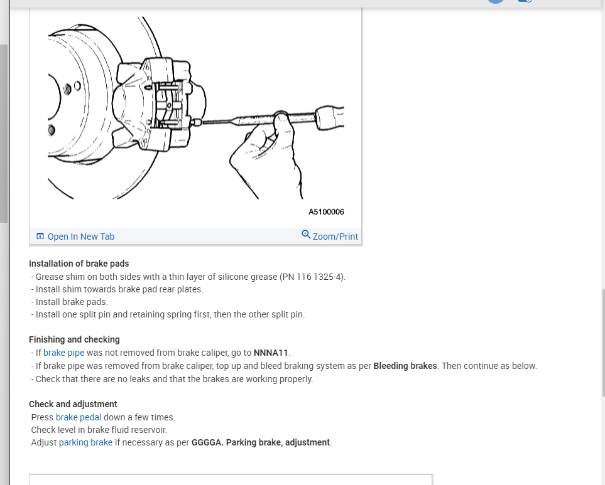Screen dimensions: 605x485
Task: Click the bold 'Bleeding brakes' reference
Action: point(405,366)
